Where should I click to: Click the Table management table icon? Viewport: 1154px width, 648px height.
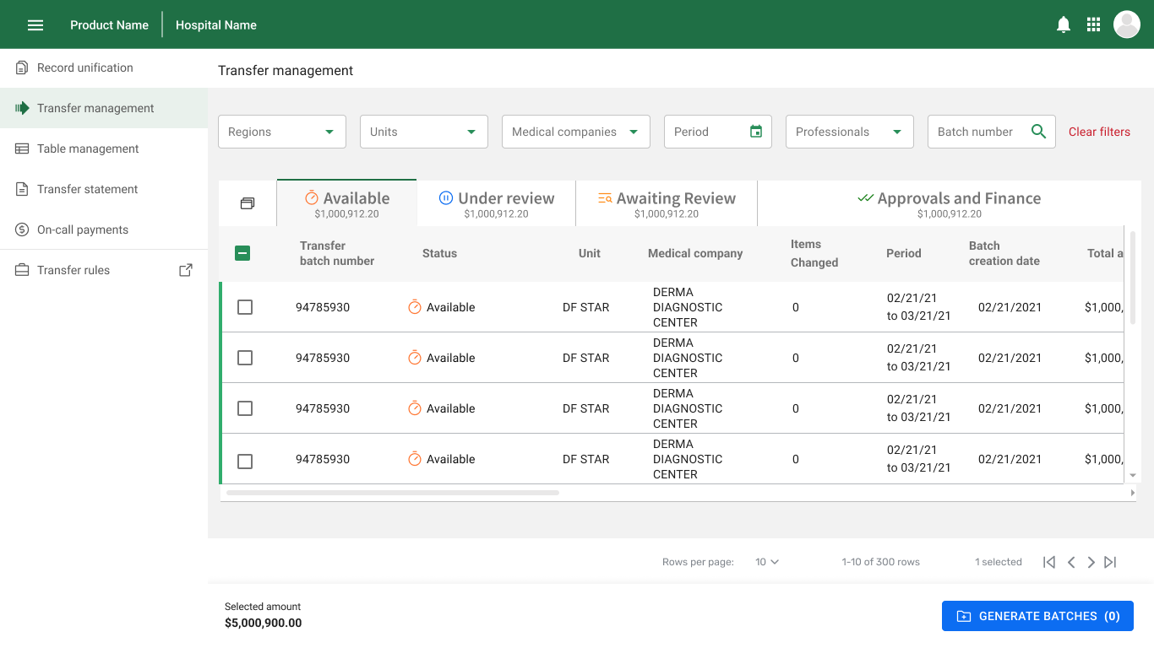tap(22, 148)
